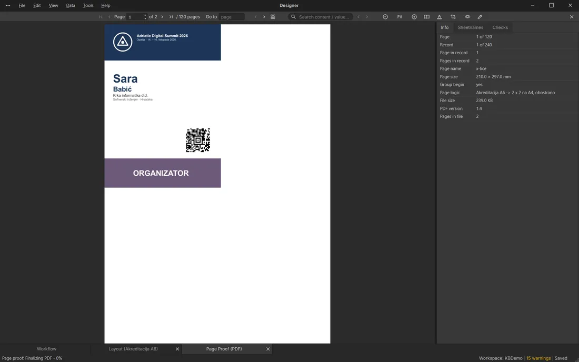Image resolution: width=579 pixels, height=362 pixels.
Task: Open the Workflow tab
Action: tap(46, 349)
